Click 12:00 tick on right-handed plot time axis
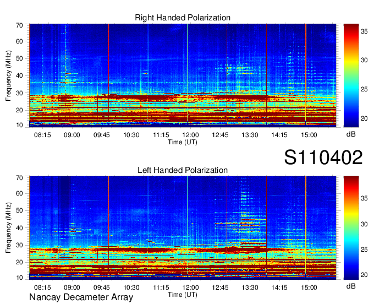This screenshot has height=304, width=374. 191,135
